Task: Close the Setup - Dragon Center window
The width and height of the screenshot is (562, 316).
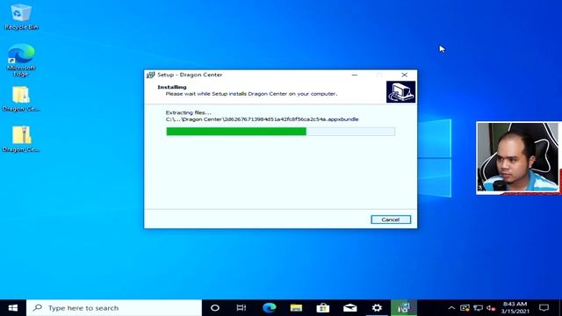Action: pos(404,75)
